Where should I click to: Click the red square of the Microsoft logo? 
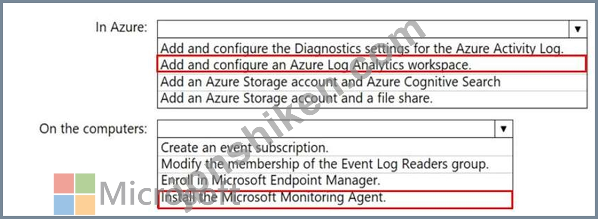pos(64,183)
